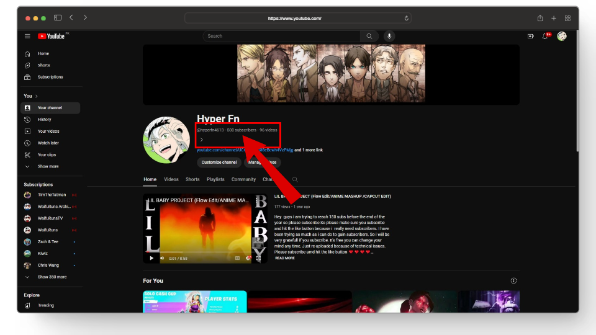Image resolution: width=596 pixels, height=335 pixels.
Task: Open TimTheTatman subscription
Action: point(50,195)
